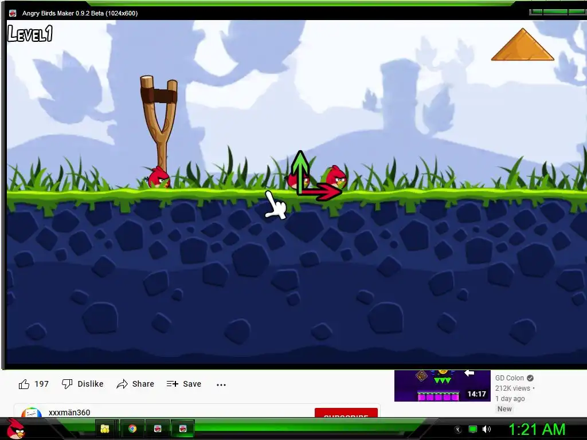
Task: Click the Dislike button
Action: 83,384
